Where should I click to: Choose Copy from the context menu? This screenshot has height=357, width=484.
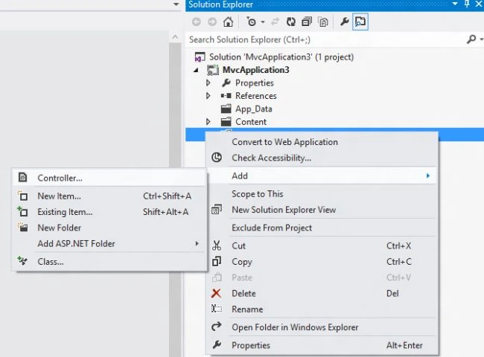(322, 262)
